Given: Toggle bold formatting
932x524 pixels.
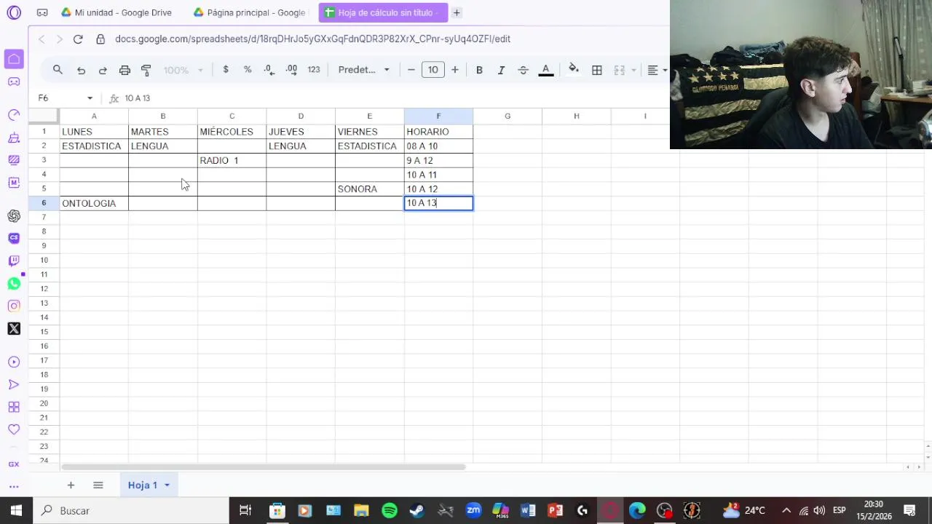Looking at the screenshot, I should point(479,70).
